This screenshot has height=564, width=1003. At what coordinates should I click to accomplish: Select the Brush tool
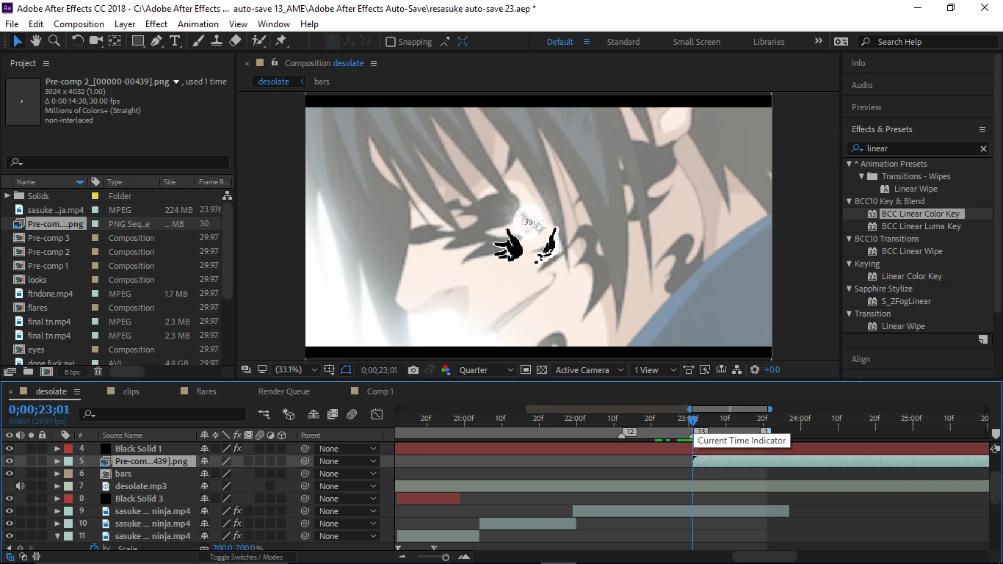[198, 41]
